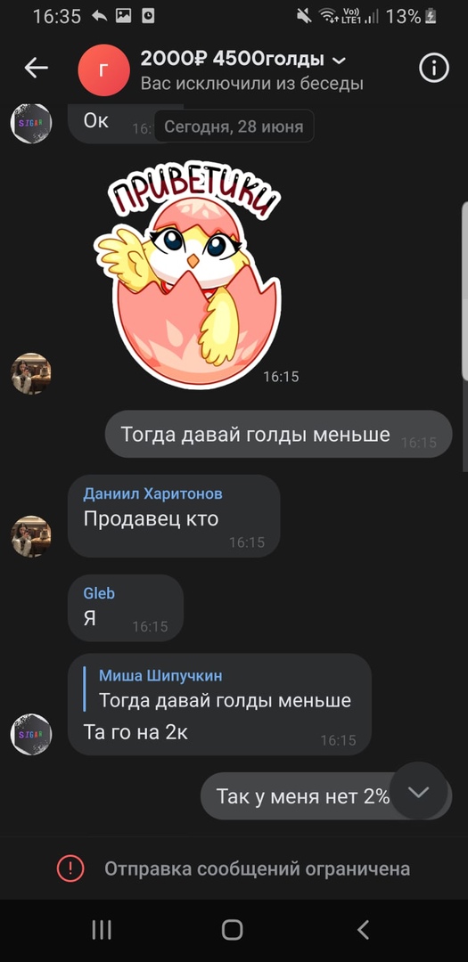Jump to latest messages with down chevron button

click(418, 792)
